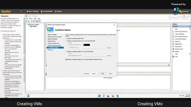The image size is (191, 107).
Task: Close the New Virtual Machine Wizard dialog
Action: click(x=114, y=25)
